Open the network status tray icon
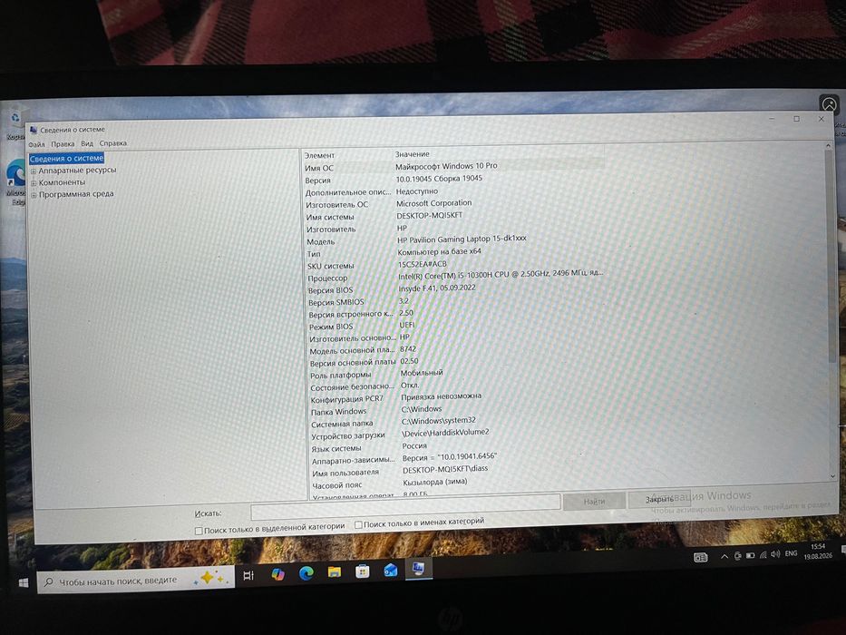This screenshot has height=635, width=846. click(763, 555)
